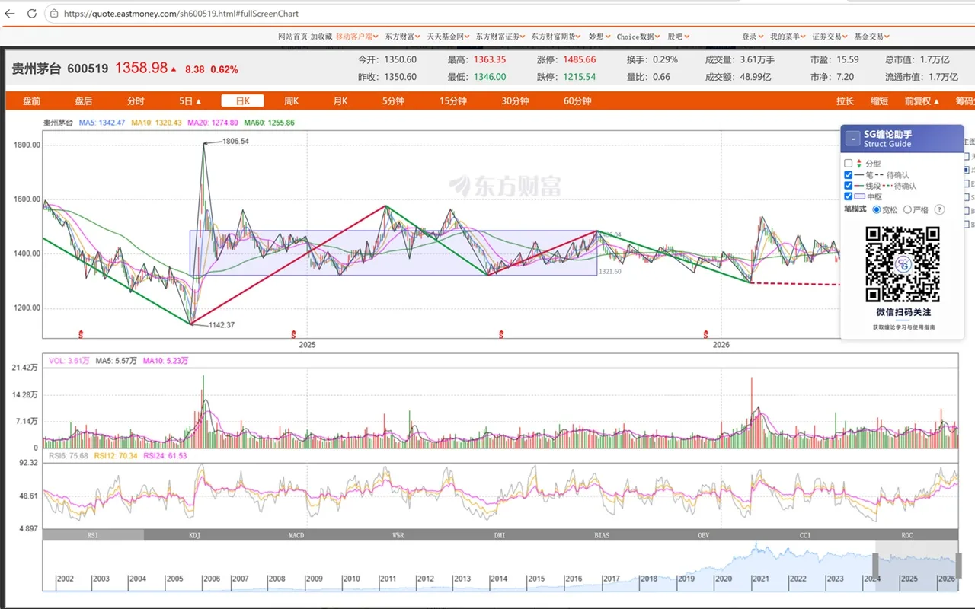The width and height of the screenshot is (975, 609).
Task: Expand the Choice数据 dropdown
Action: pyautogui.click(x=638, y=37)
